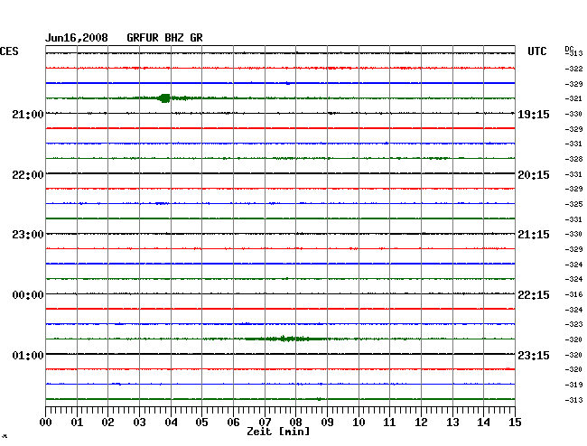587x446 pixels.
Task: Click DC offset value -323
Action: [573, 324]
